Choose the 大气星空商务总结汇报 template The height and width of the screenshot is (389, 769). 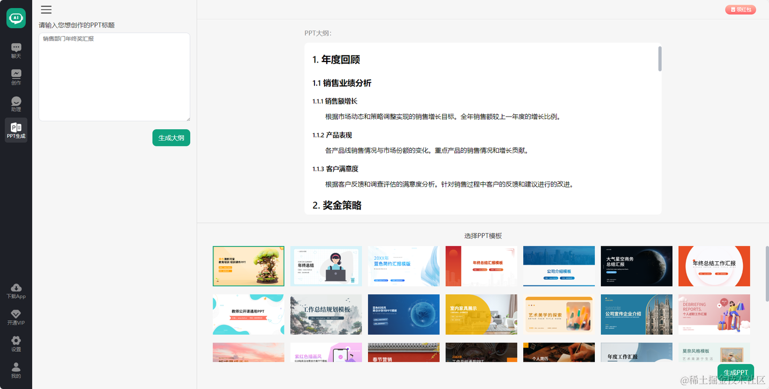(x=637, y=266)
